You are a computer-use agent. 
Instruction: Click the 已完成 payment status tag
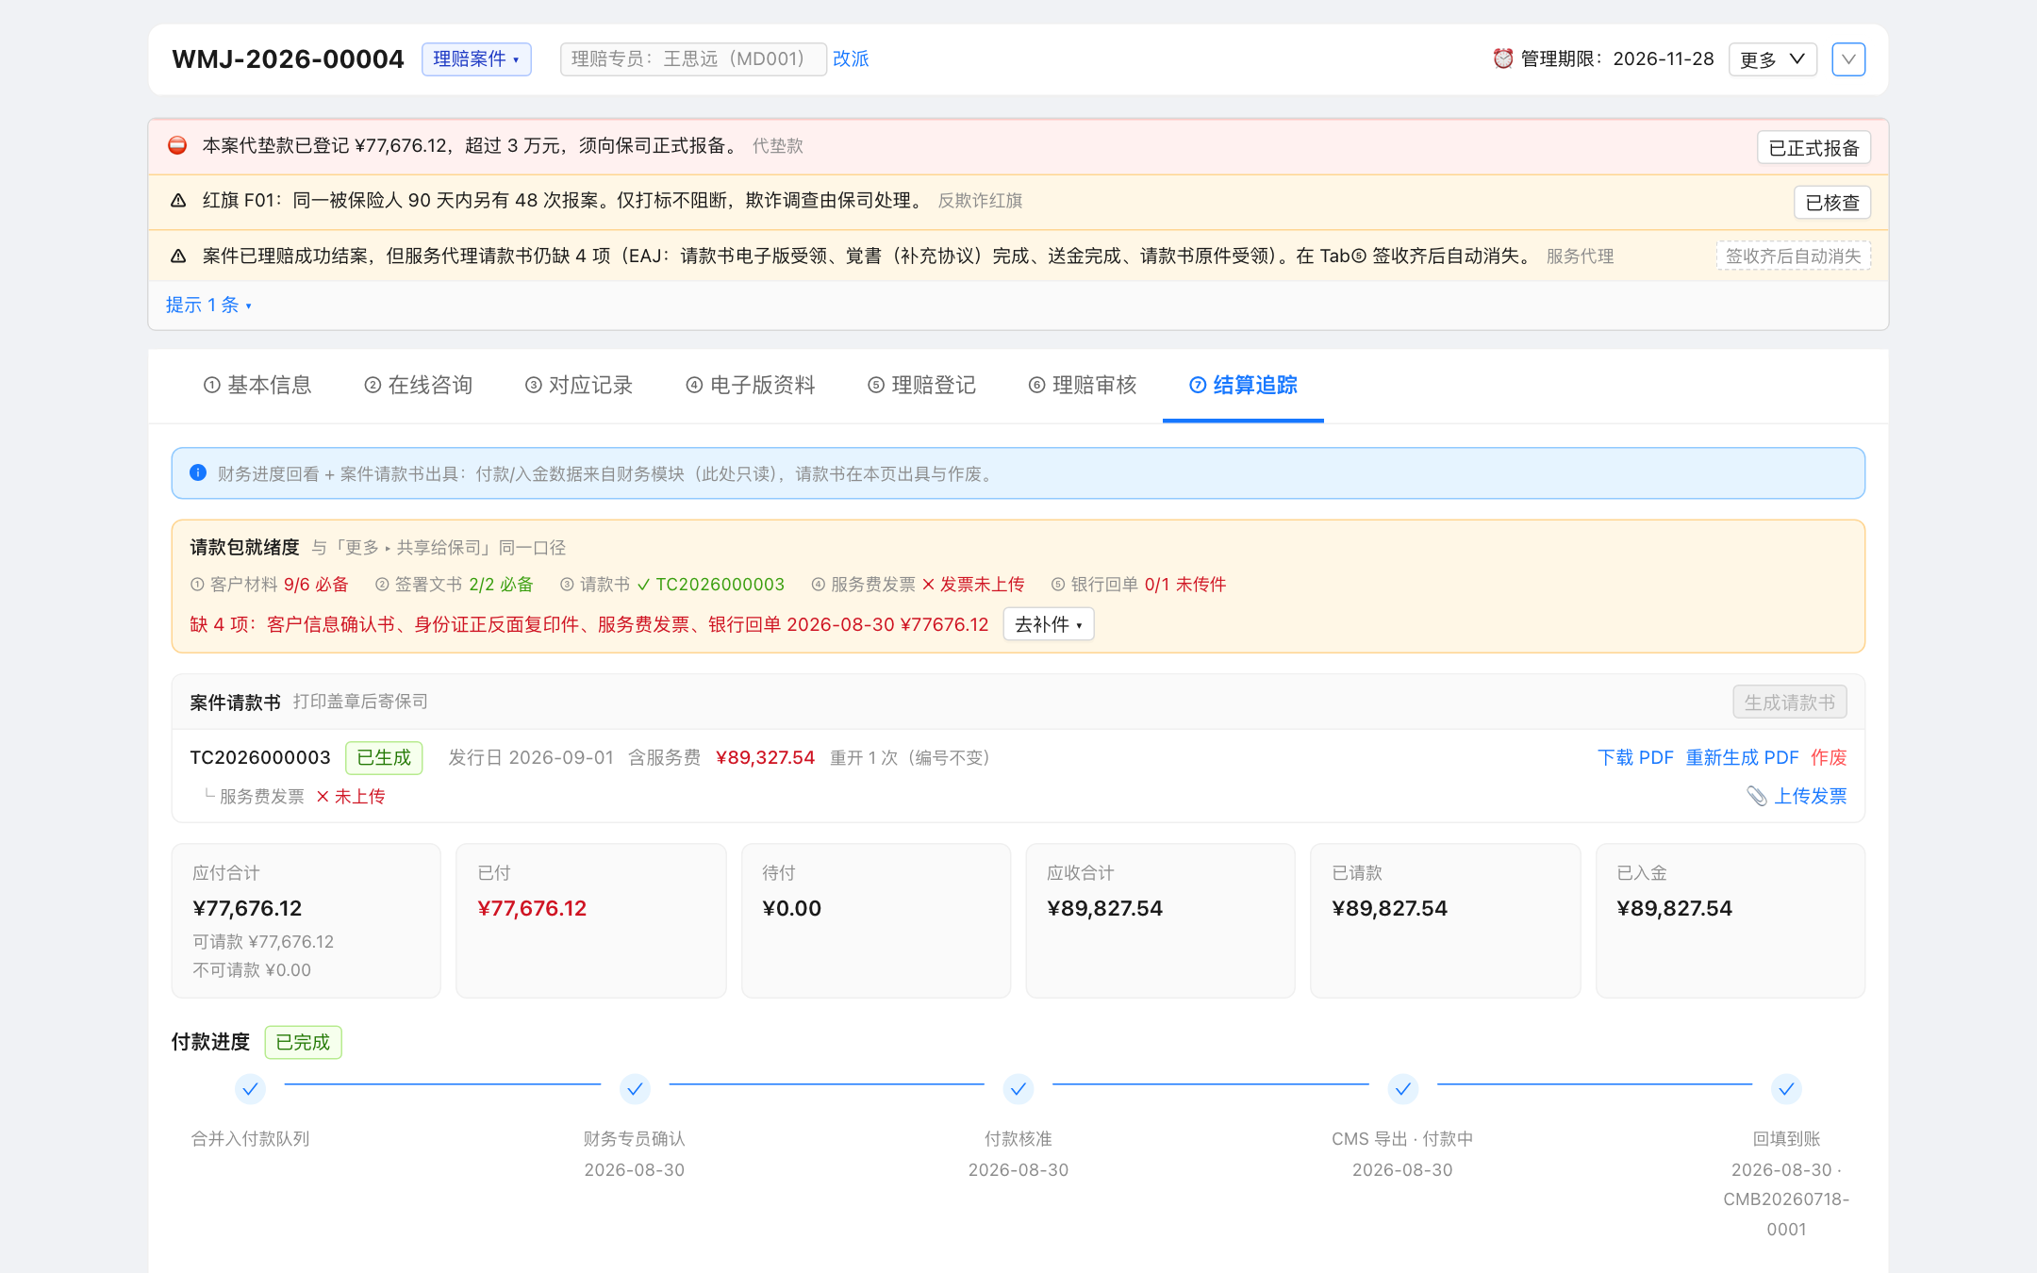pos(303,1042)
